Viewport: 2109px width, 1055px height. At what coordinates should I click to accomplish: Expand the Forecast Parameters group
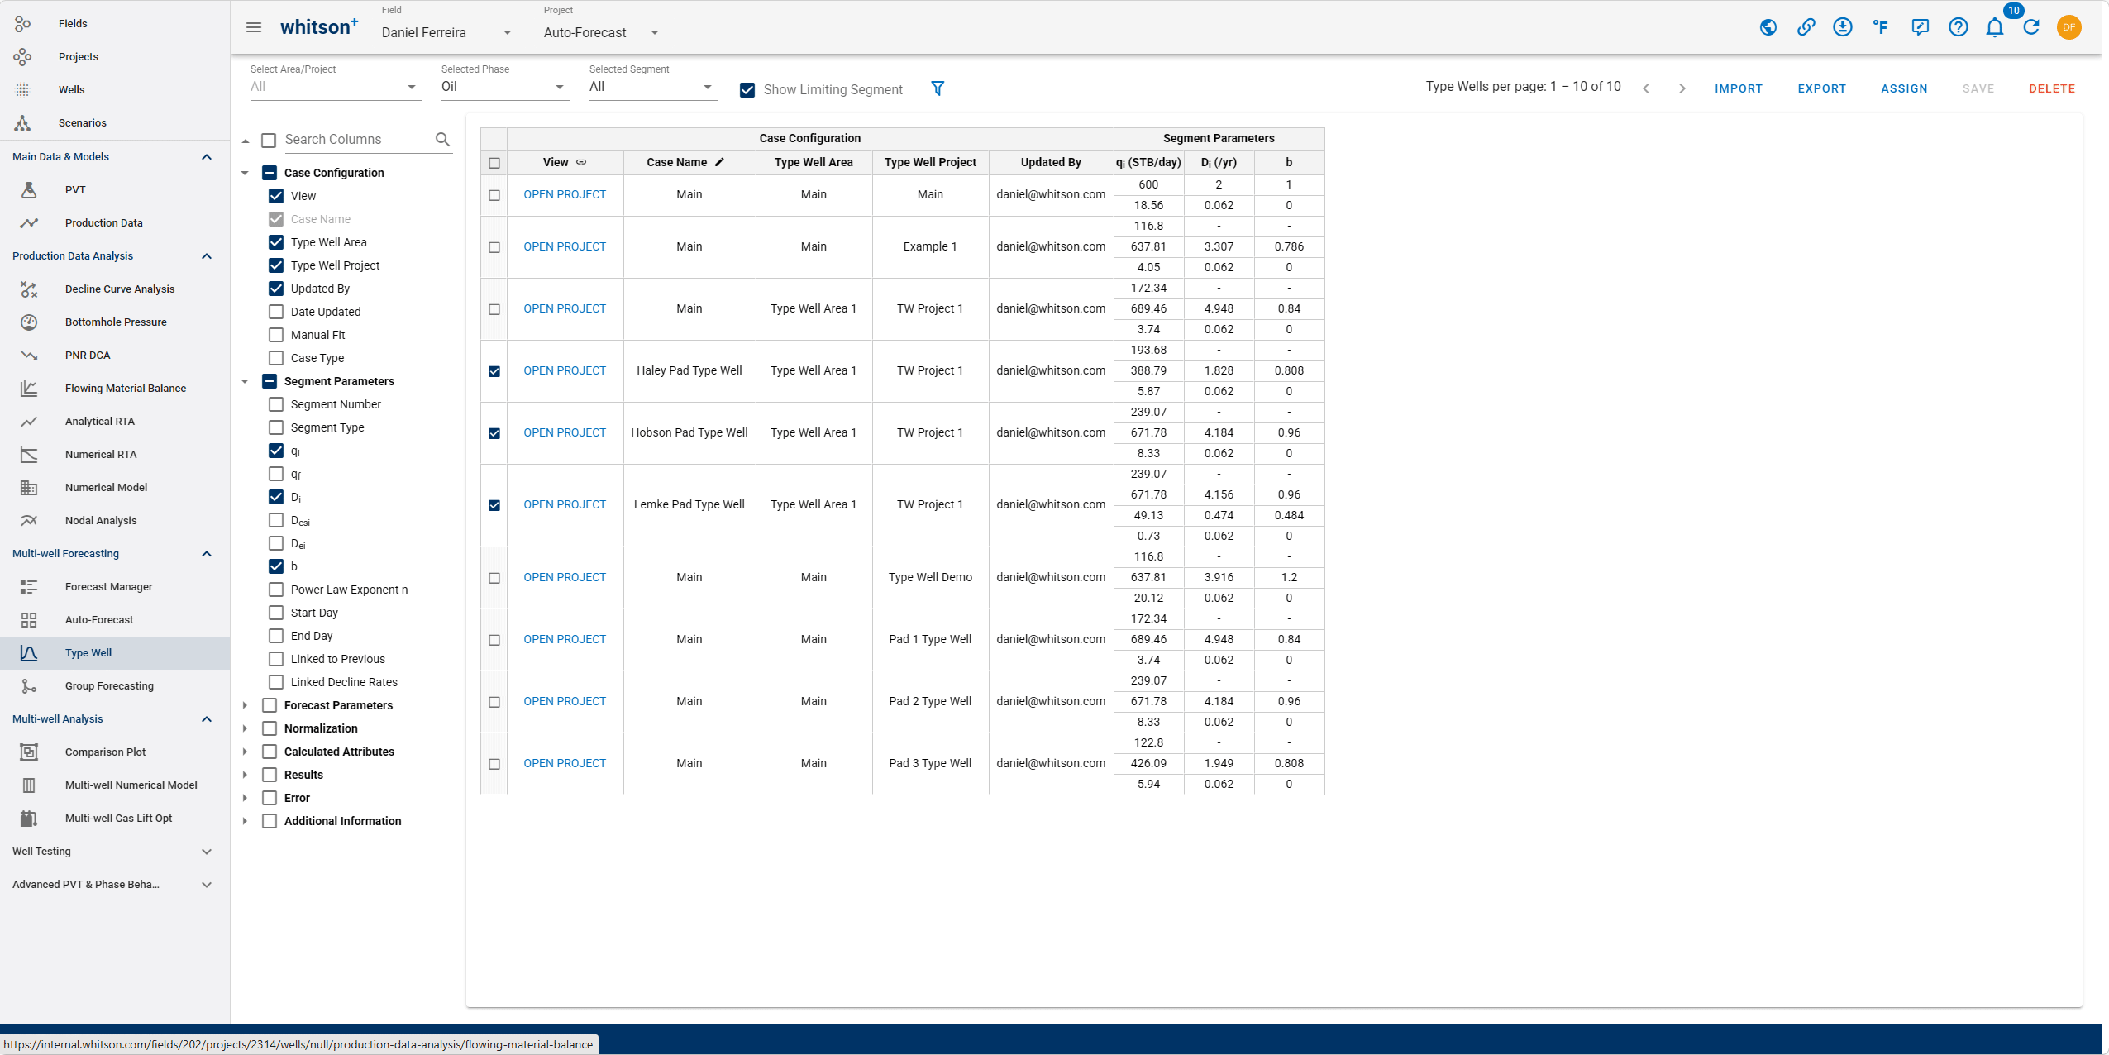point(245,705)
